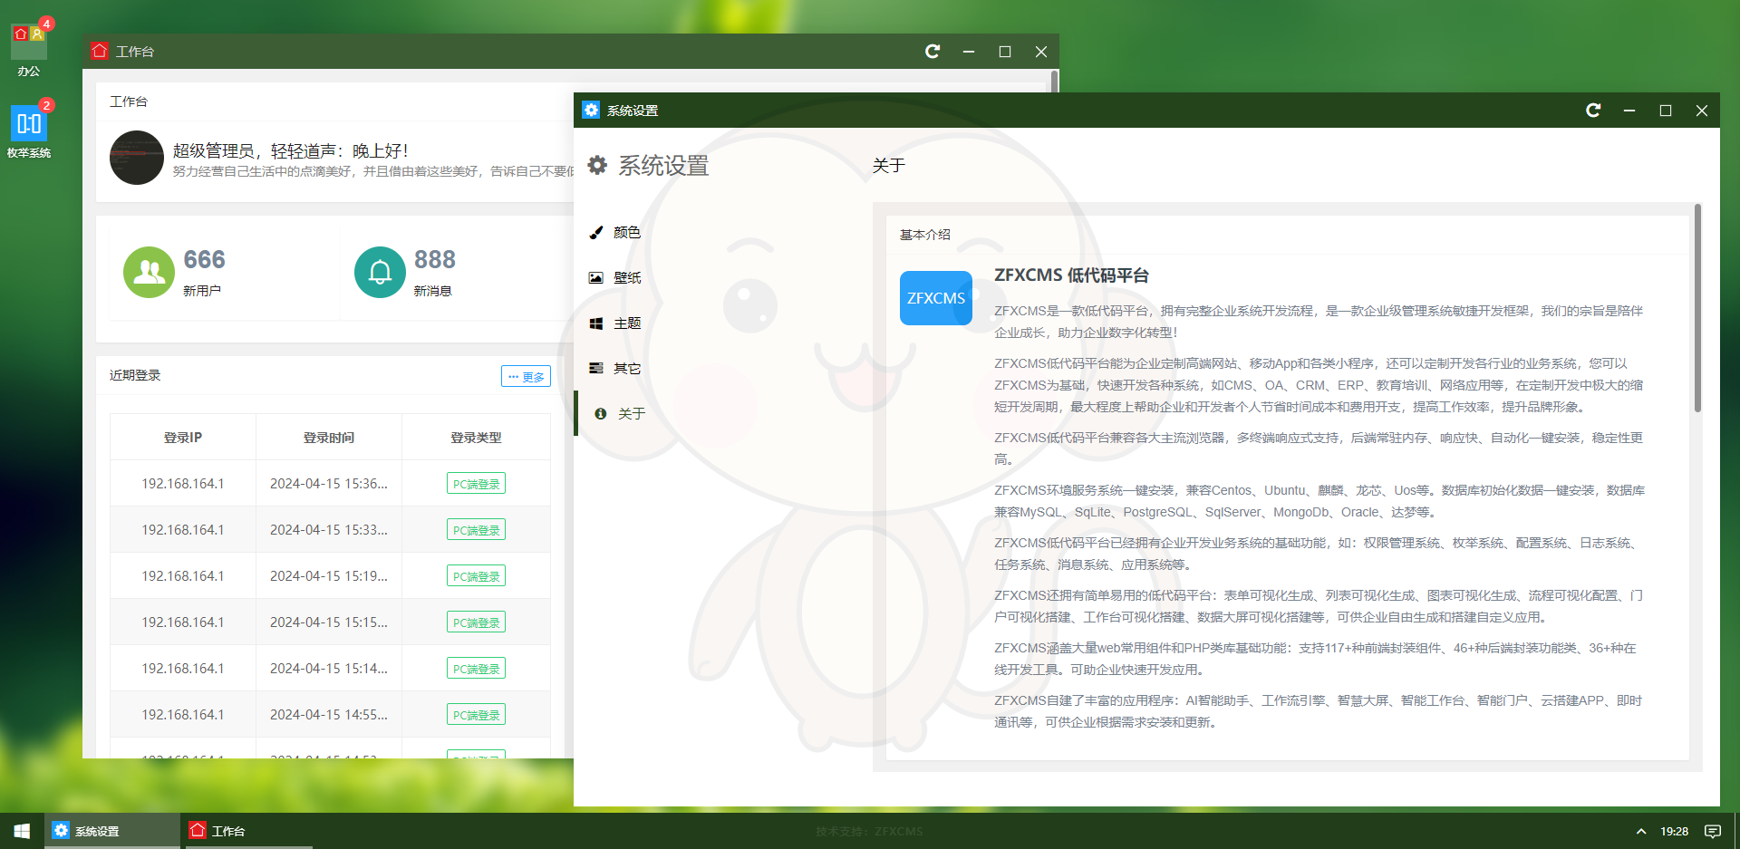The image size is (1740, 849).
Task: Expand the system tray hidden icons arrow
Action: [1641, 831]
